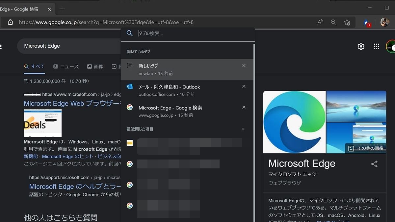Collapse the 最近閉じた項目 section
Screen dimensions: 395x222
pos(243,129)
